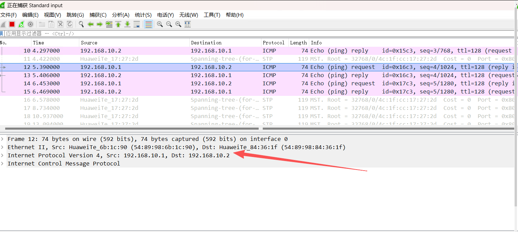Toggle auto-scroll during live capture
The image size is (518, 232).
pyautogui.click(x=136, y=24)
